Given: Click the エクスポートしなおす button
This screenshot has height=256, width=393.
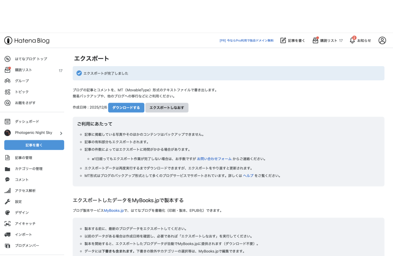Looking at the screenshot, I should (167, 108).
